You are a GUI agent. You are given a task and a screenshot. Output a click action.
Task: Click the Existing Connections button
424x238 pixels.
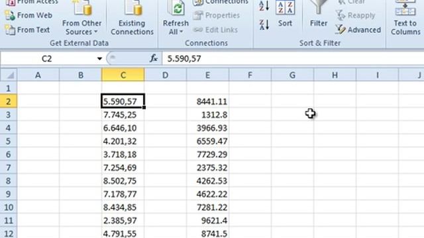click(x=132, y=19)
